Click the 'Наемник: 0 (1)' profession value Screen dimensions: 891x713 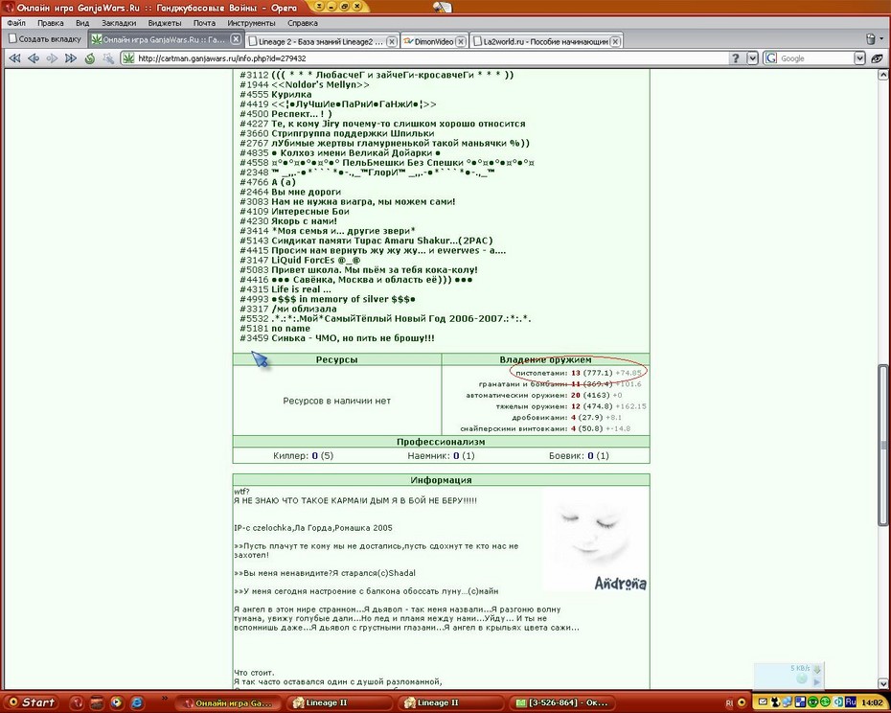[x=441, y=455]
